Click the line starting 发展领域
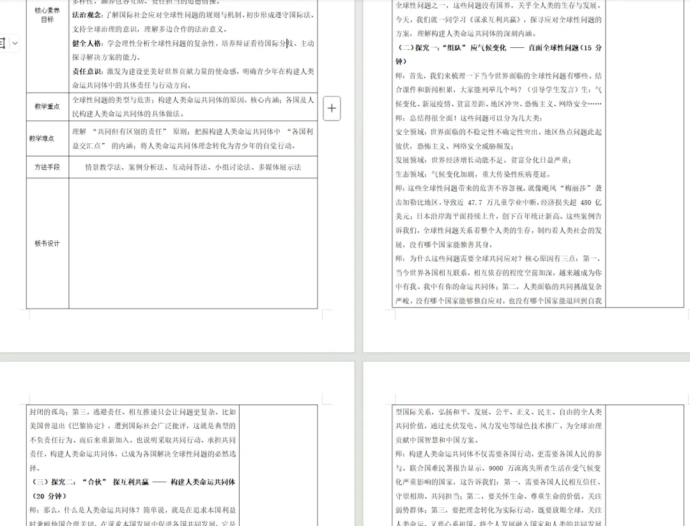 (483, 160)
